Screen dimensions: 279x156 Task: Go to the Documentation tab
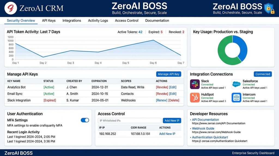tap(157, 20)
